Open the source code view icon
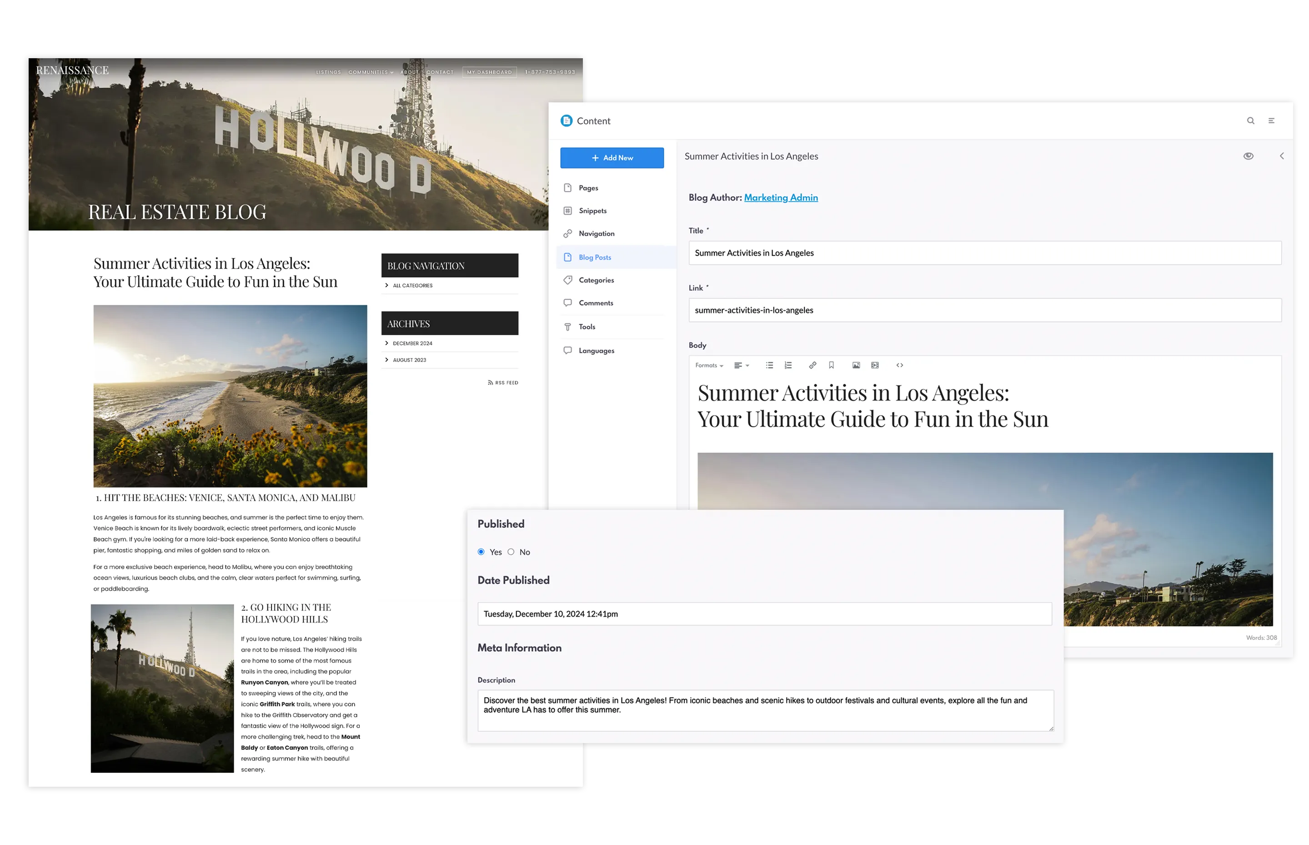 point(899,366)
